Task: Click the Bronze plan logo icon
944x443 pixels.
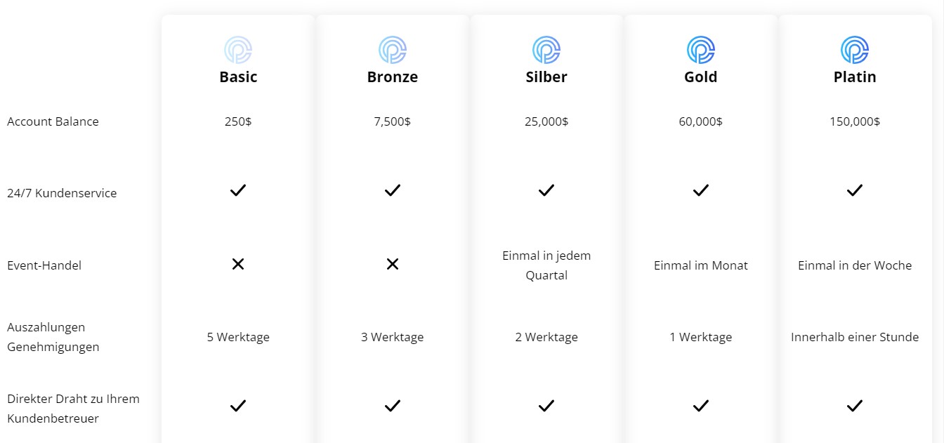Action: coord(393,50)
